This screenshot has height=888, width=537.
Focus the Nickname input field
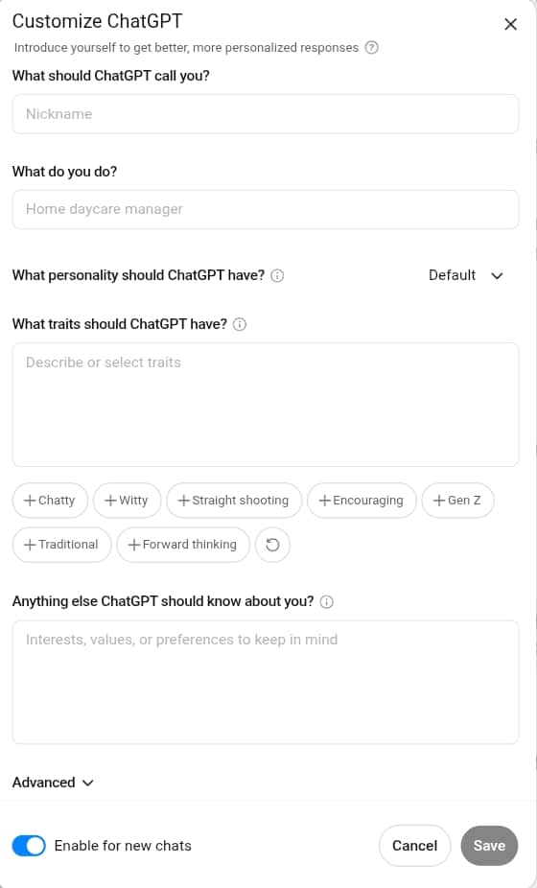(x=265, y=114)
